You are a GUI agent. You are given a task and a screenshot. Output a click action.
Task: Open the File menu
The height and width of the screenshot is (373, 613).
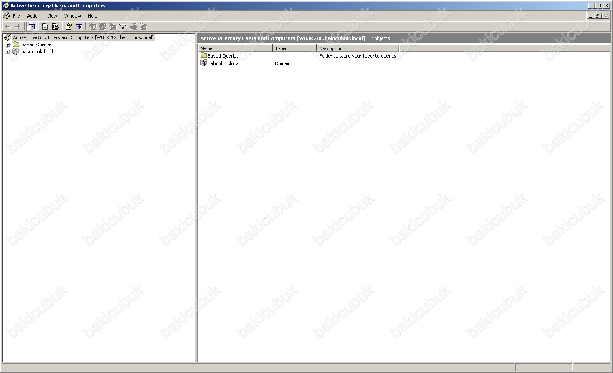pyautogui.click(x=16, y=16)
